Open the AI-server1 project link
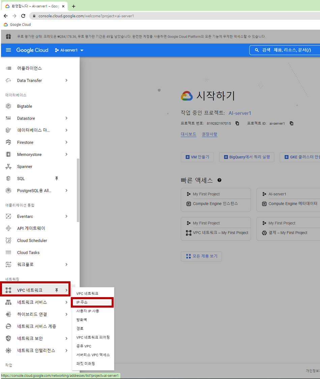 pos(240,113)
